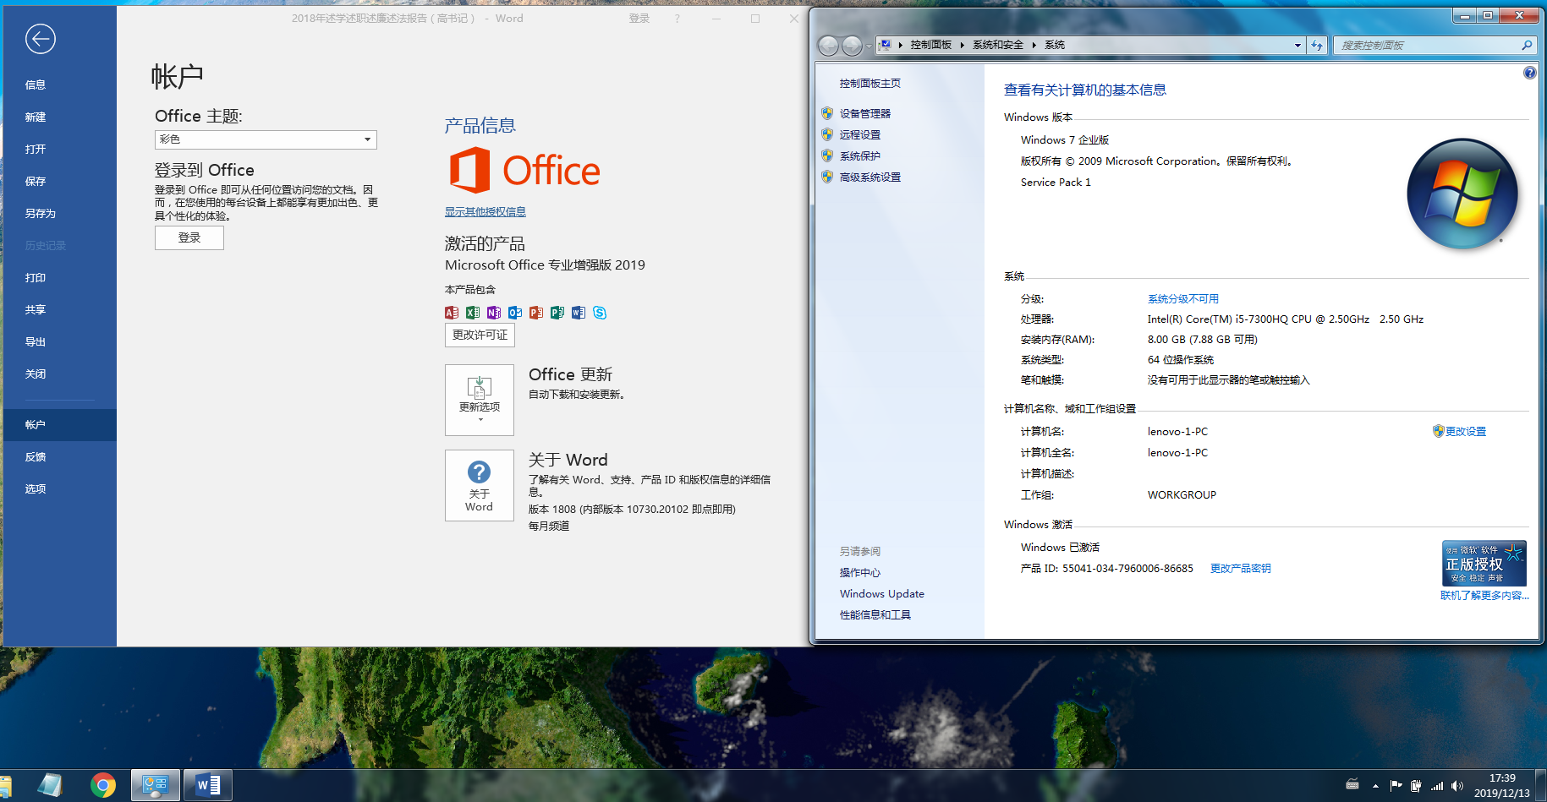
Task: Click the PowerPoint icon in product list
Action: (x=536, y=313)
